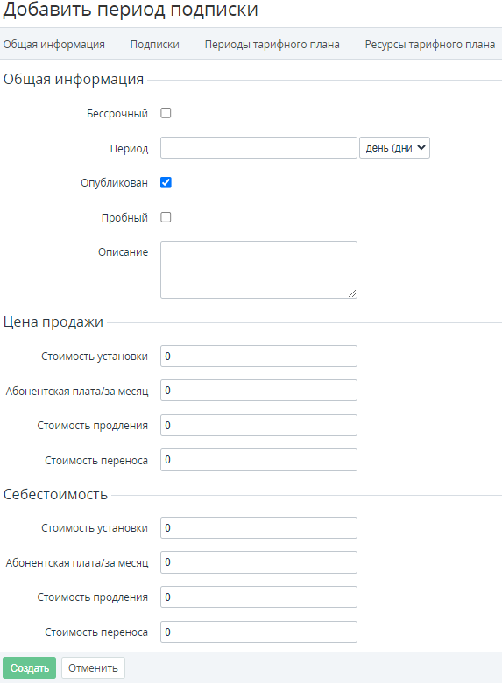This screenshot has width=502, height=685.
Task: Focus Стоимость переноса field under Себестоимость
Action: [x=258, y=632]
